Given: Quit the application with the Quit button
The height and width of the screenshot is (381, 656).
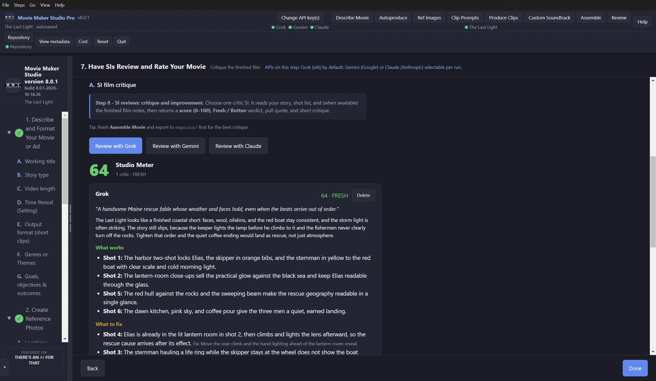Looking at the screenshot, I should (x=122, y=41).
